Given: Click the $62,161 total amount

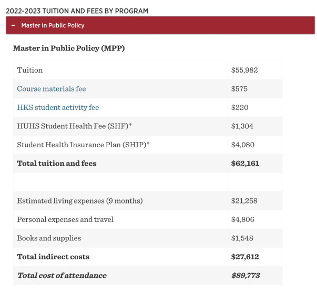Looking at the screenshot, I should point(245,164).
